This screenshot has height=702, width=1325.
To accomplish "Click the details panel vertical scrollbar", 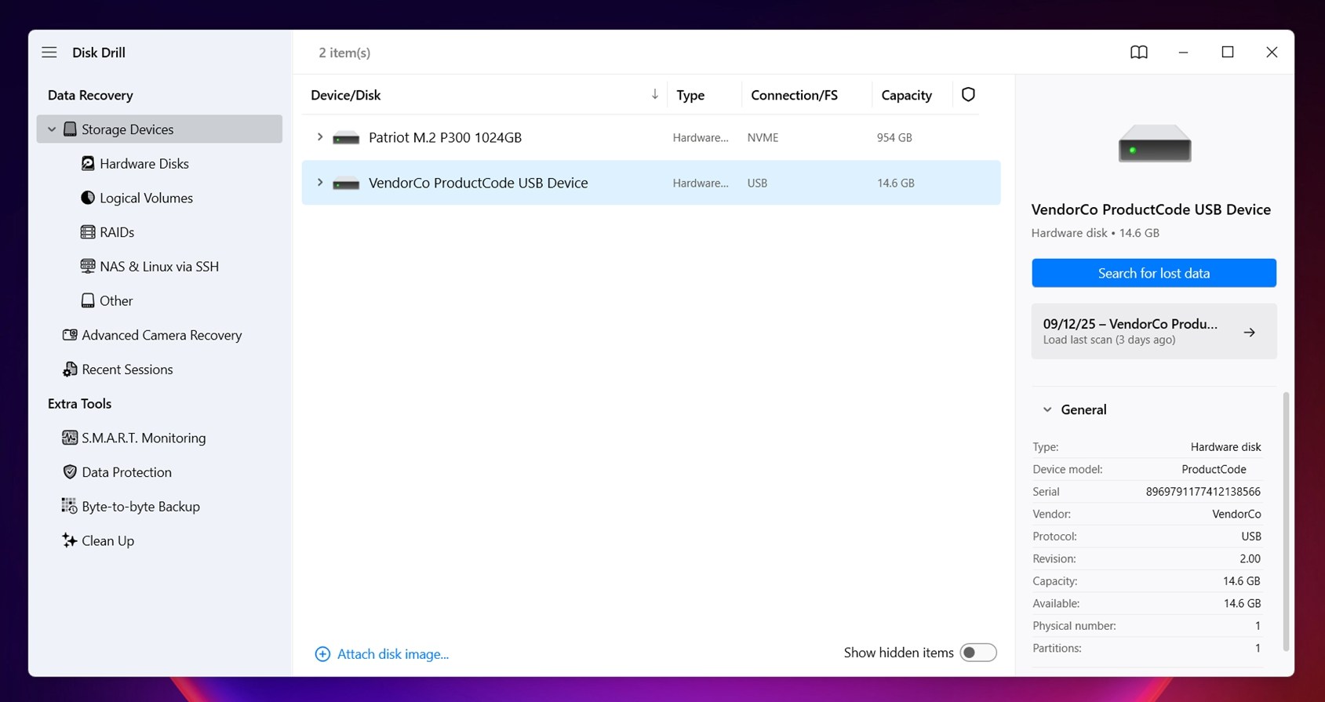I will [1285, 522].
